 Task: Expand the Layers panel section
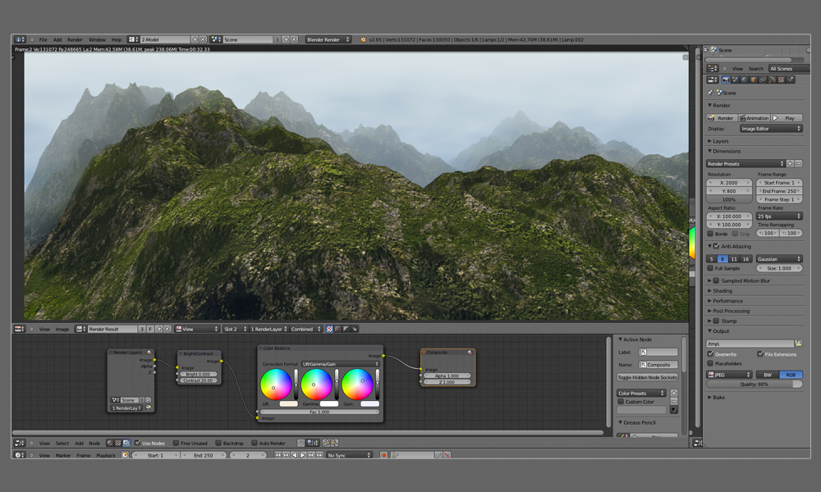coord(720,141)
